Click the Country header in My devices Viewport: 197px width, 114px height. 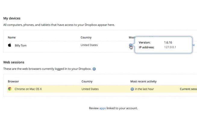coord(86,38)
